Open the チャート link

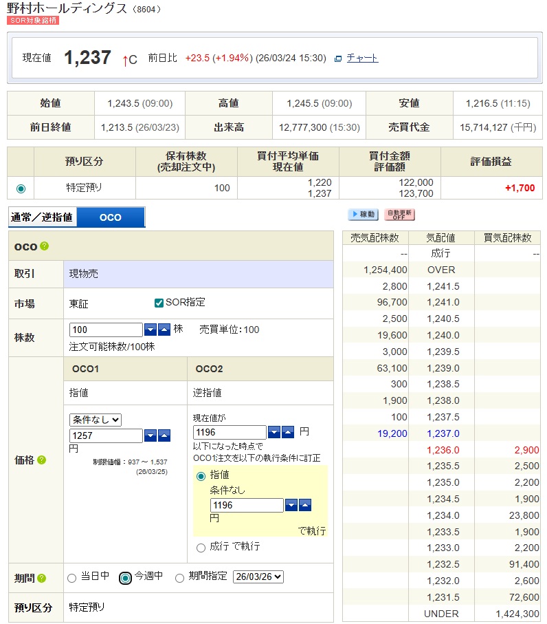point(362,58)
